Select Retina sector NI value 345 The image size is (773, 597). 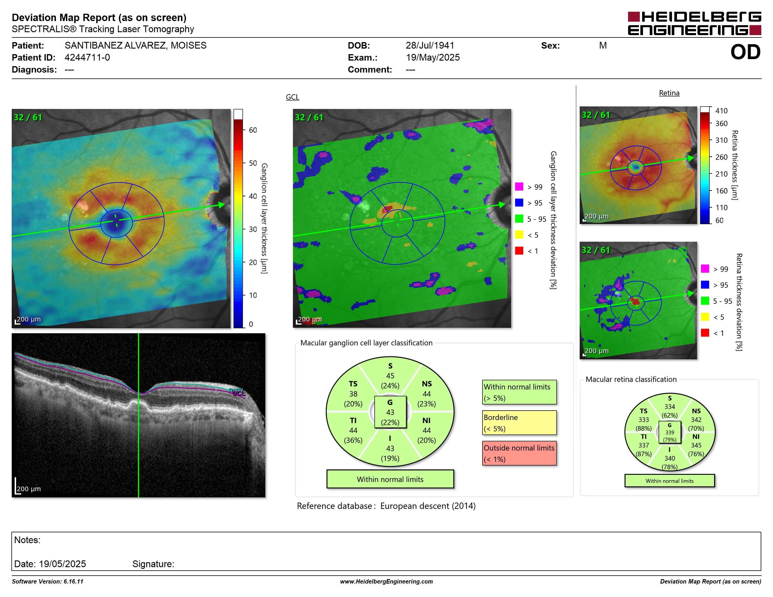pos(696,445)
